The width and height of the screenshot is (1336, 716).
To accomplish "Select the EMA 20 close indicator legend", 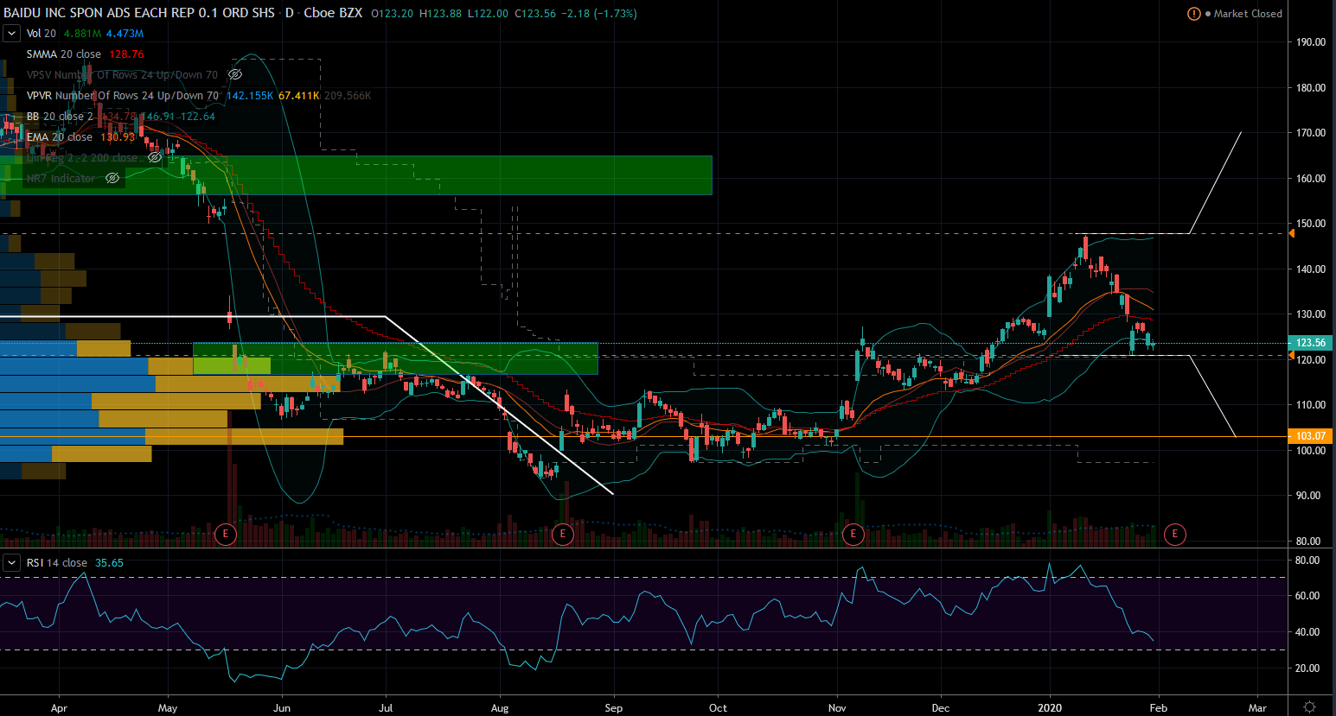I will click(59, 137).
